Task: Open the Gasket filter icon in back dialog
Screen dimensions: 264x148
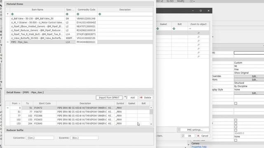Action: 158,29
